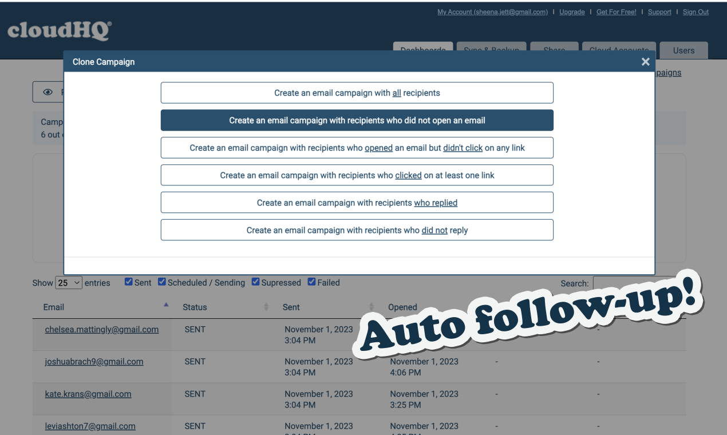The width and height of the screenshot is (727, 435).
Task: Click SENT status in kate.krans row
Action: 195,394
